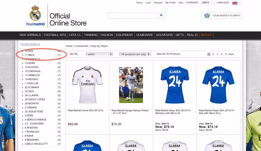Select the 17 ARBELOA category
The image size is (261, 151).
[x=32, y=75]
